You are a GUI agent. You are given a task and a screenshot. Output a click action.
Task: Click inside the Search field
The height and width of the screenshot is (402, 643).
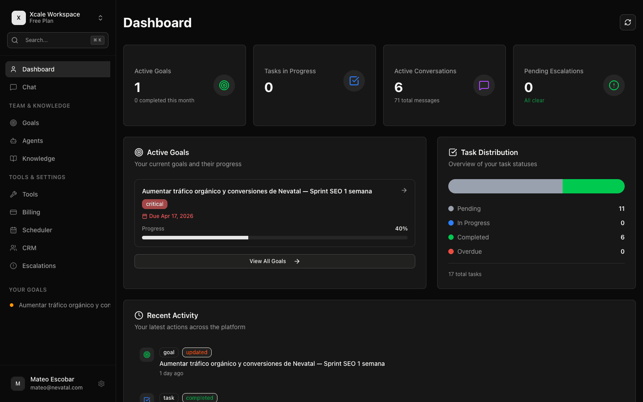coord(54,40)
